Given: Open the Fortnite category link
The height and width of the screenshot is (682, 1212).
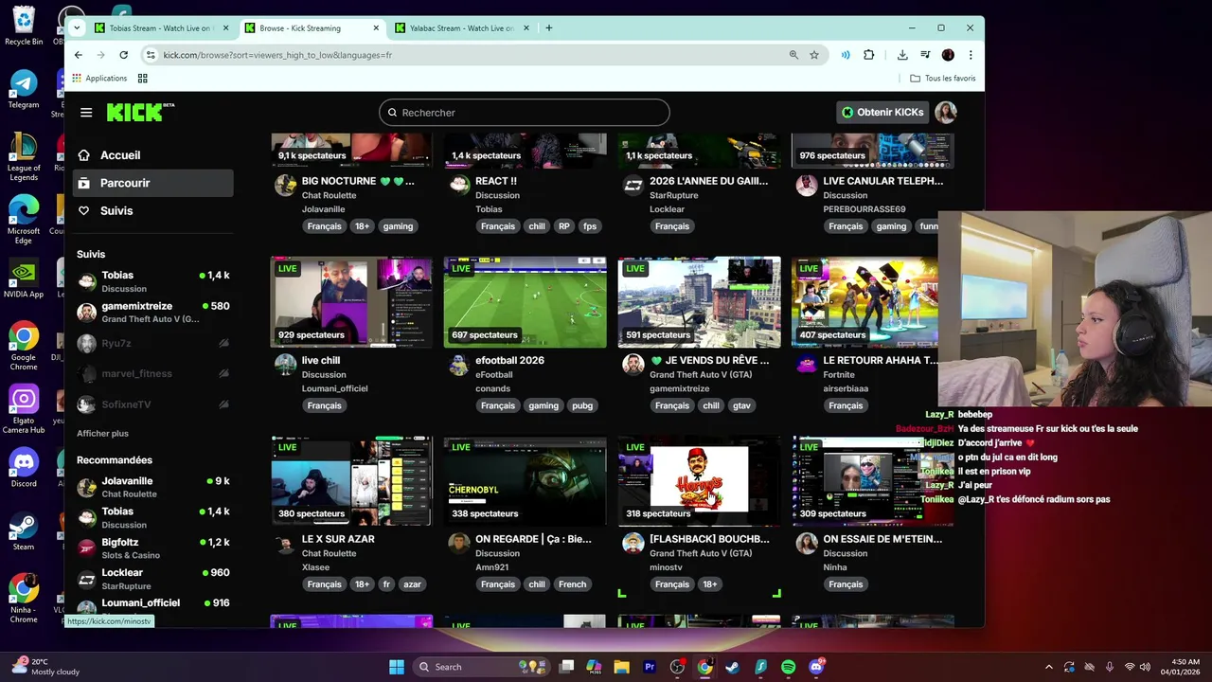Looking at the screenshot, I should coord(839,374).
